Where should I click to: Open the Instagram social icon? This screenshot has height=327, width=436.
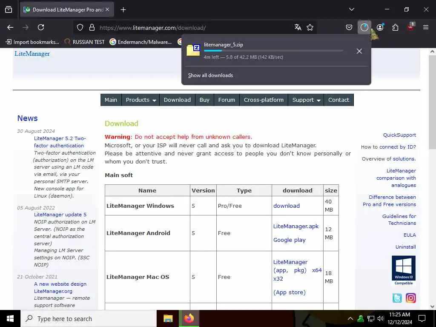pos(411,298)
